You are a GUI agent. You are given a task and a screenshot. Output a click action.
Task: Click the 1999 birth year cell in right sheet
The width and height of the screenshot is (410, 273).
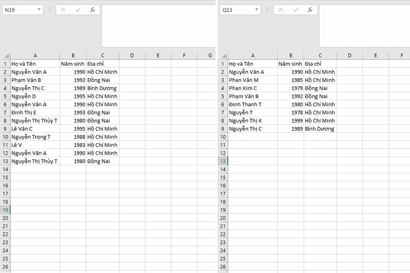click(290, 120)
